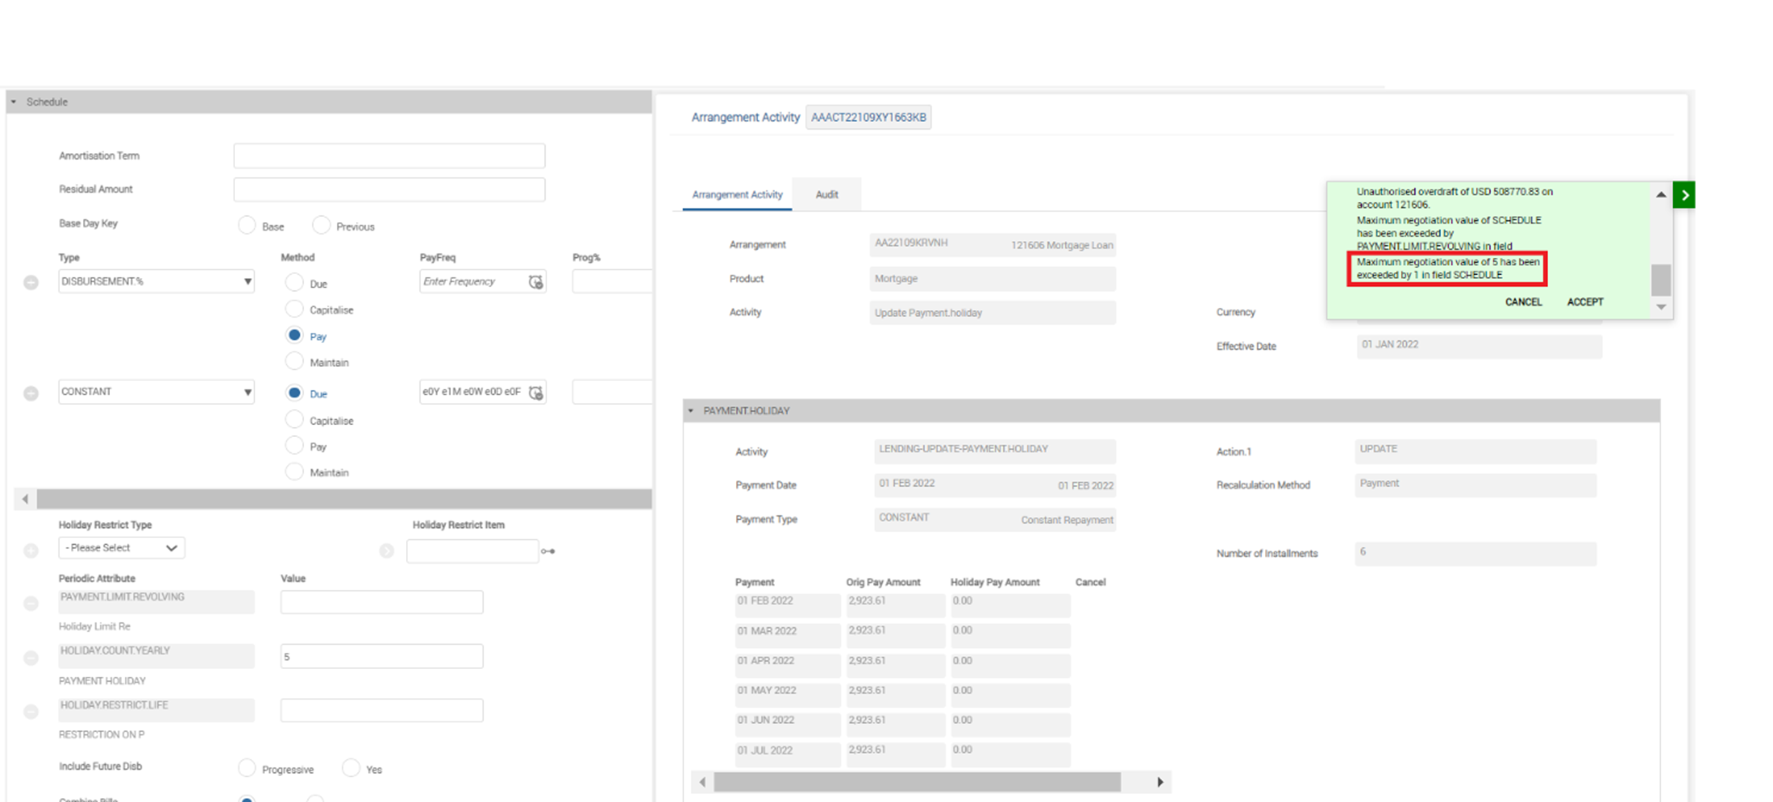Click Arrangement AA22109KRVNH field
1773x802 pixels.
[x=993, y=244]
